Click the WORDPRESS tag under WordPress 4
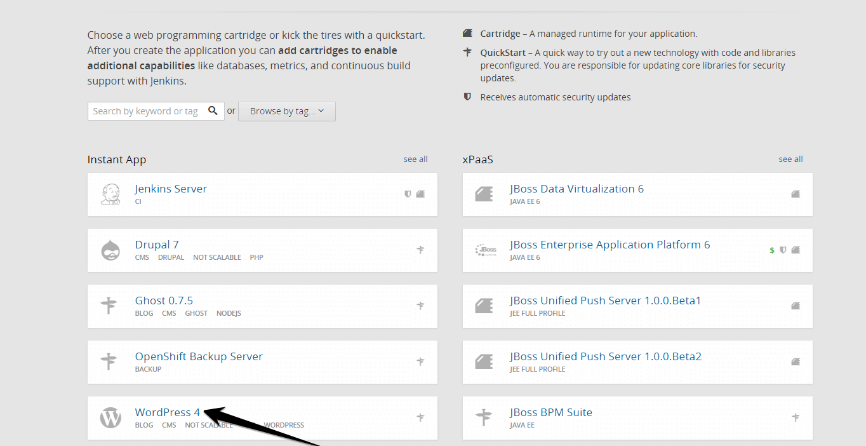866x446 pixels. 284,425
